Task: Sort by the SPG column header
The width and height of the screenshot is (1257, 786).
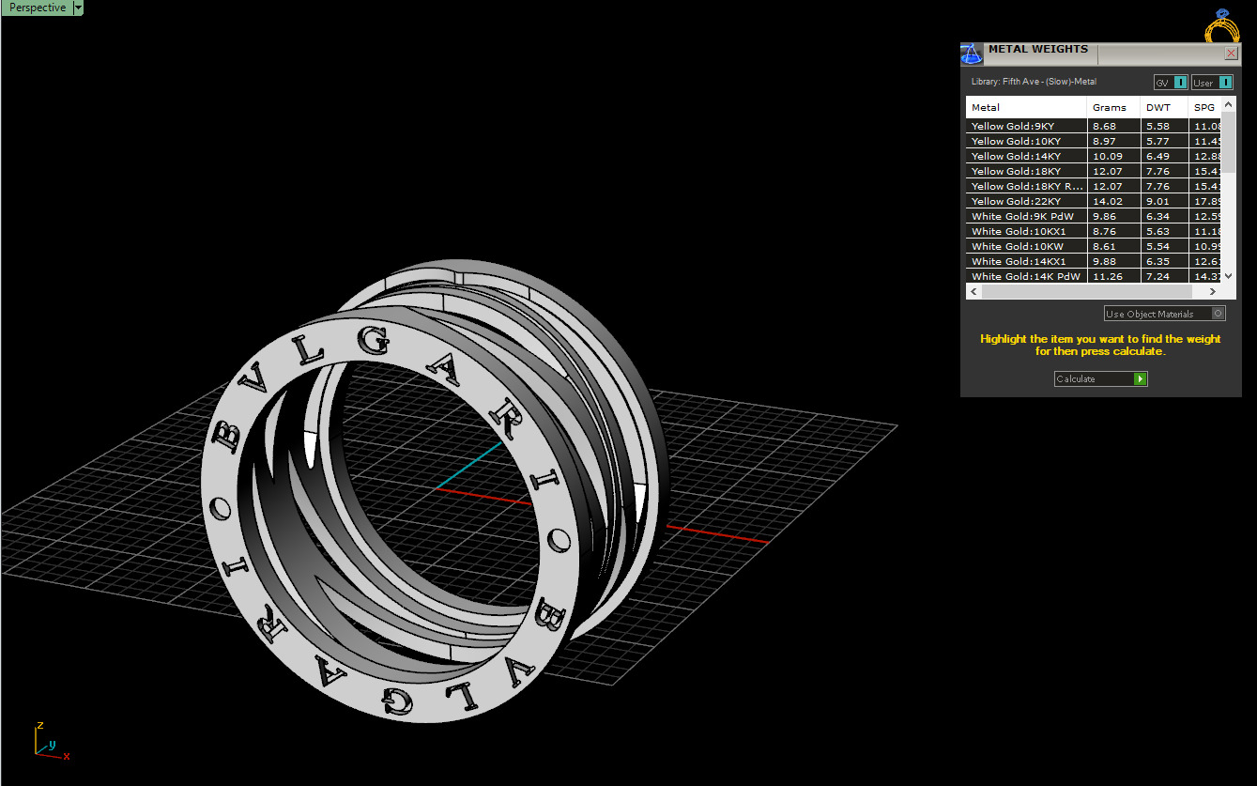Action: (x=1205, y=107)
